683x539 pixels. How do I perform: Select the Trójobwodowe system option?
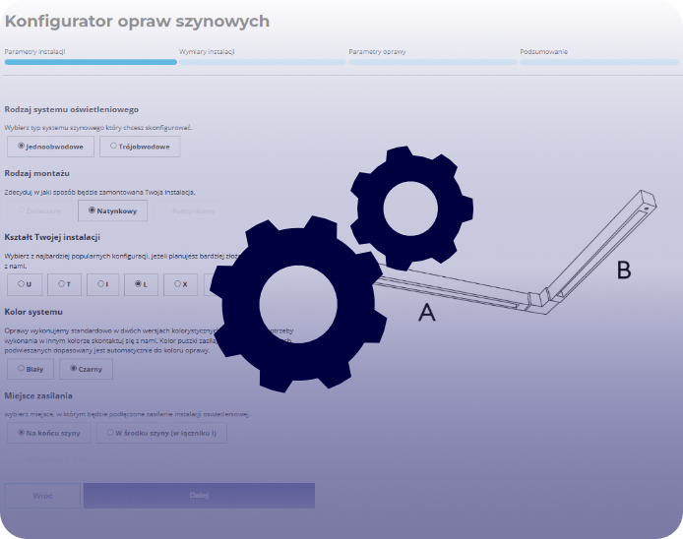pyautogui.click(x=140, y=147)
